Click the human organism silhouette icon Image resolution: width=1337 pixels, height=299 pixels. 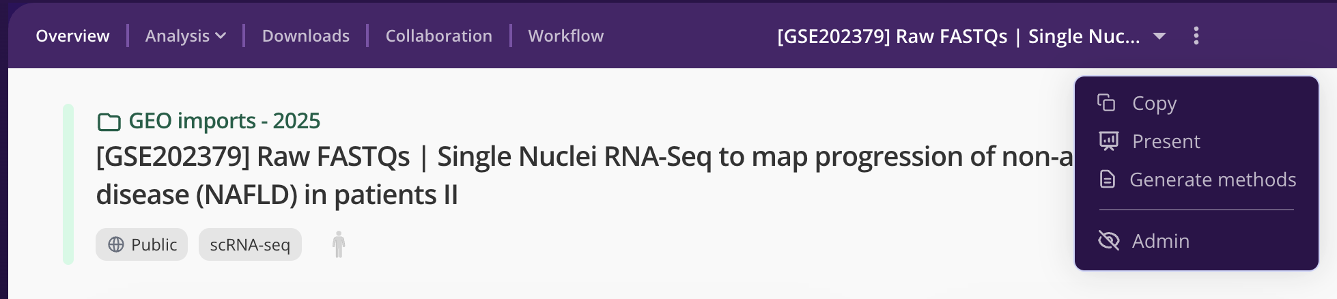pos(339,244)
